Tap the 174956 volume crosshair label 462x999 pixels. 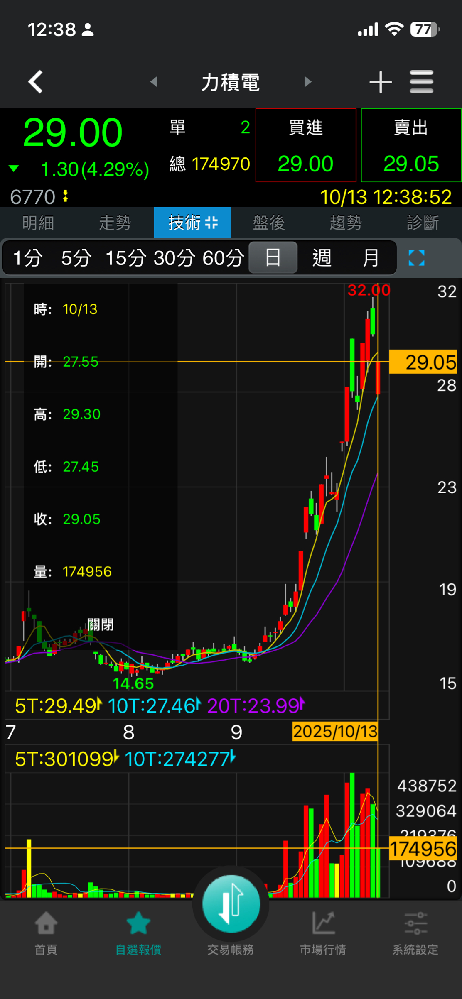tap(424, 848)
